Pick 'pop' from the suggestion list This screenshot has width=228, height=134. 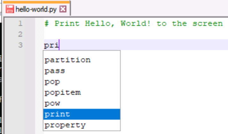tap(82, 82)
